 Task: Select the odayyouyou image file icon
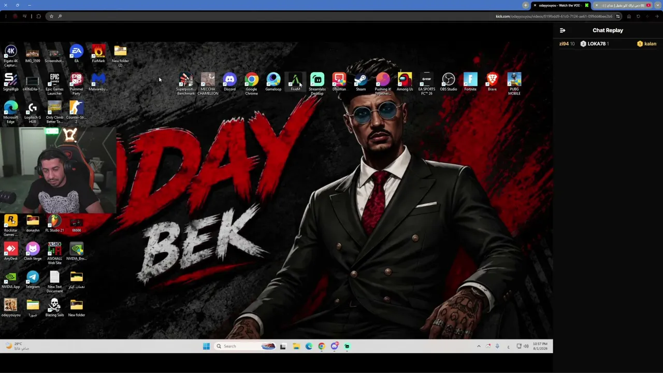click(10, 307)
